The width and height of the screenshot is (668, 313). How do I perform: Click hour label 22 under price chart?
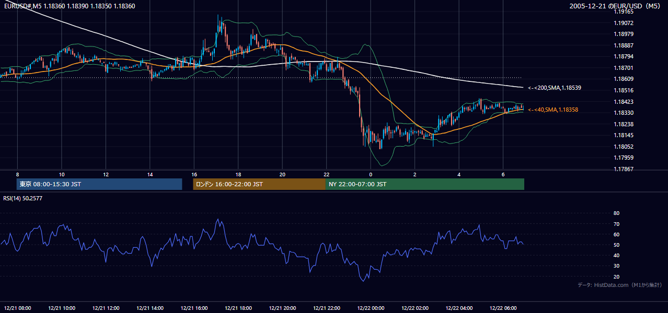326,174
